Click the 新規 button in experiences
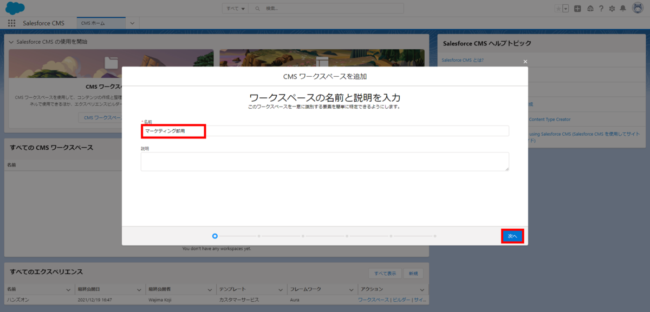This screenshot has height=312, width=650. 413,273
